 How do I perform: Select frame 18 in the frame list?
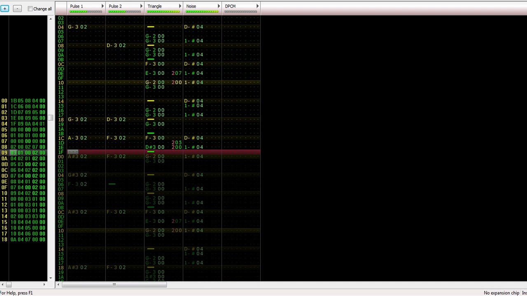pyautogui.click(x=4, y=239)
